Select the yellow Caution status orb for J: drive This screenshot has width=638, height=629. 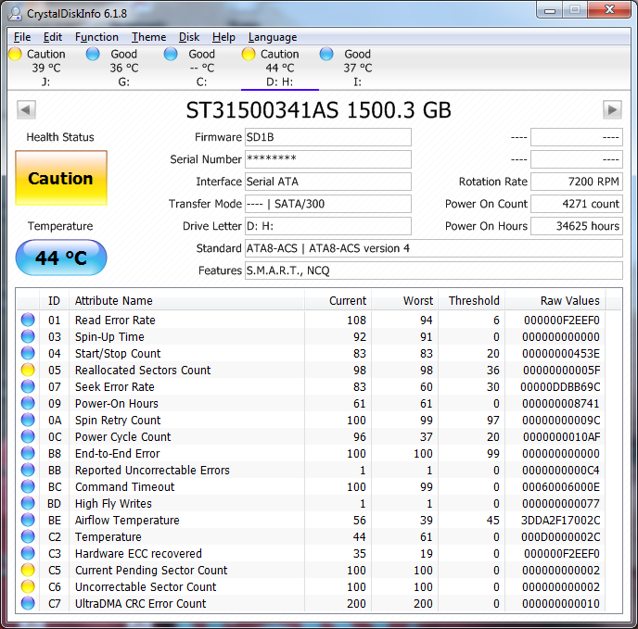coord(15,54)
